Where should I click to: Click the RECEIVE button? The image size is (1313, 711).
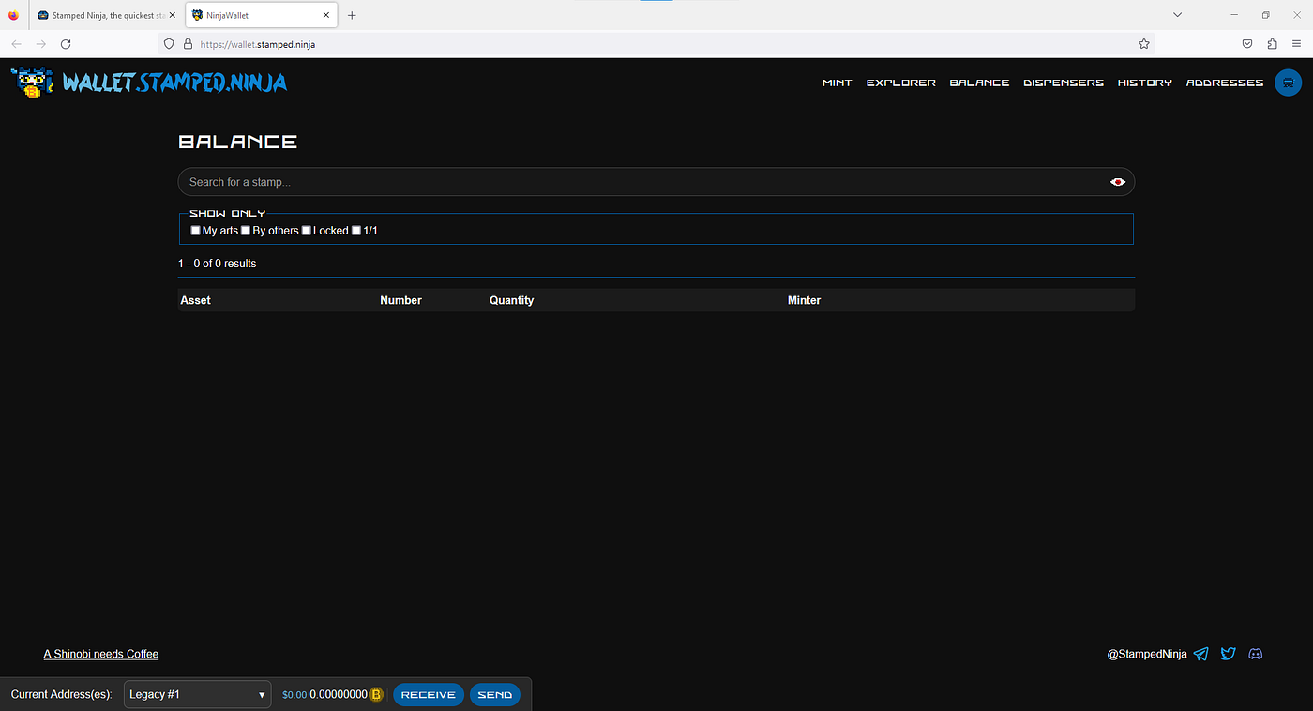tap(429, 695)
